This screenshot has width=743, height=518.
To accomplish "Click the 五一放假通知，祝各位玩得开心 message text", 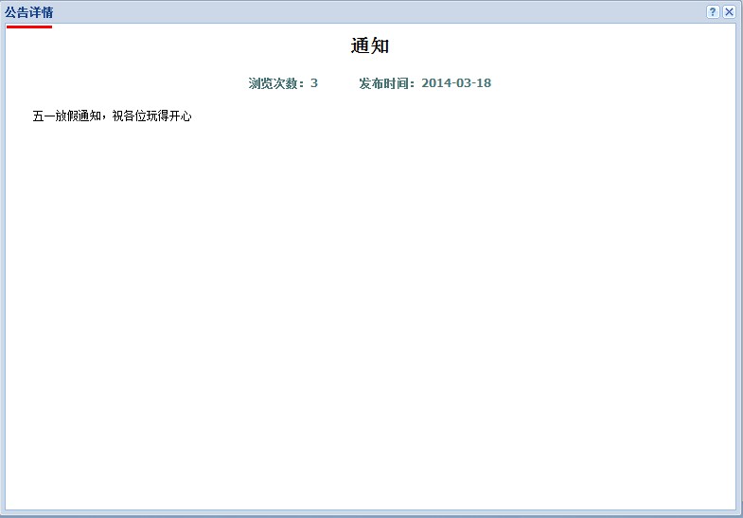I will pos(112,116).
